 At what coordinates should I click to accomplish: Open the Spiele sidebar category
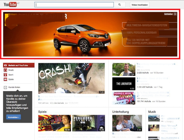pos(11,79)
